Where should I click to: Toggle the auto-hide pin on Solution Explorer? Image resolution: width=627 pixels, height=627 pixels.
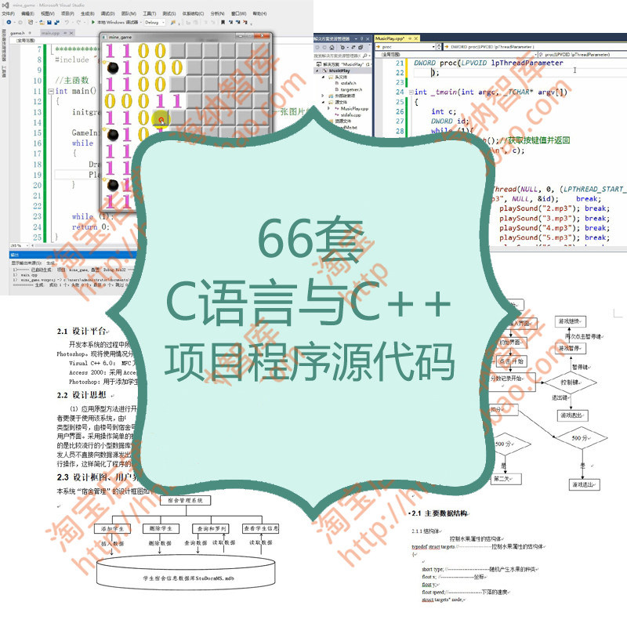(361, 38)
